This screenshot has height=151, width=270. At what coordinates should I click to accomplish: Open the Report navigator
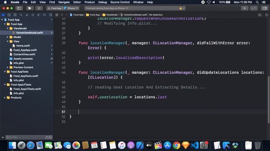pyautogui.click(x=51, y=15)
